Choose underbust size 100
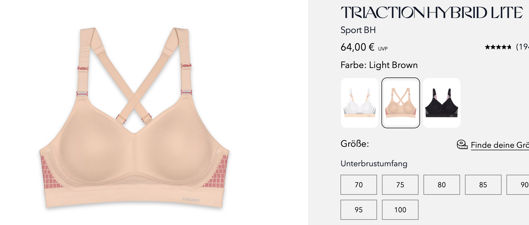 click(x=400, y=210)
